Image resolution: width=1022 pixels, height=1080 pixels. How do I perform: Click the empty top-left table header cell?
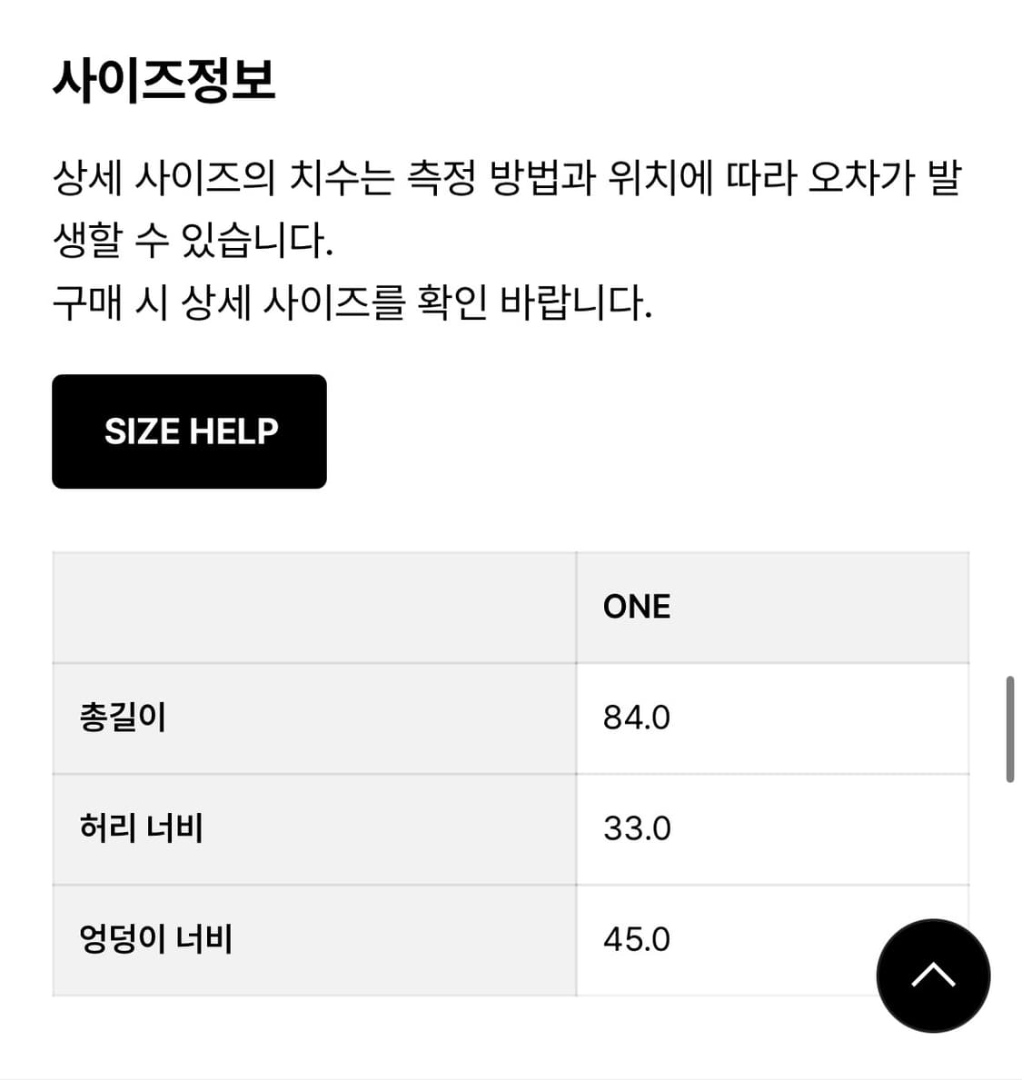tap(313, 607)
